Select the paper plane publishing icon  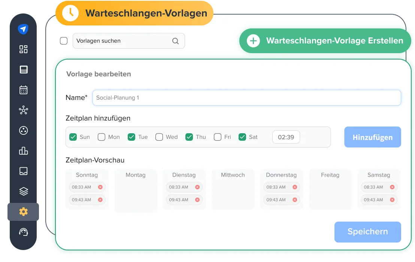coord(23,29)
